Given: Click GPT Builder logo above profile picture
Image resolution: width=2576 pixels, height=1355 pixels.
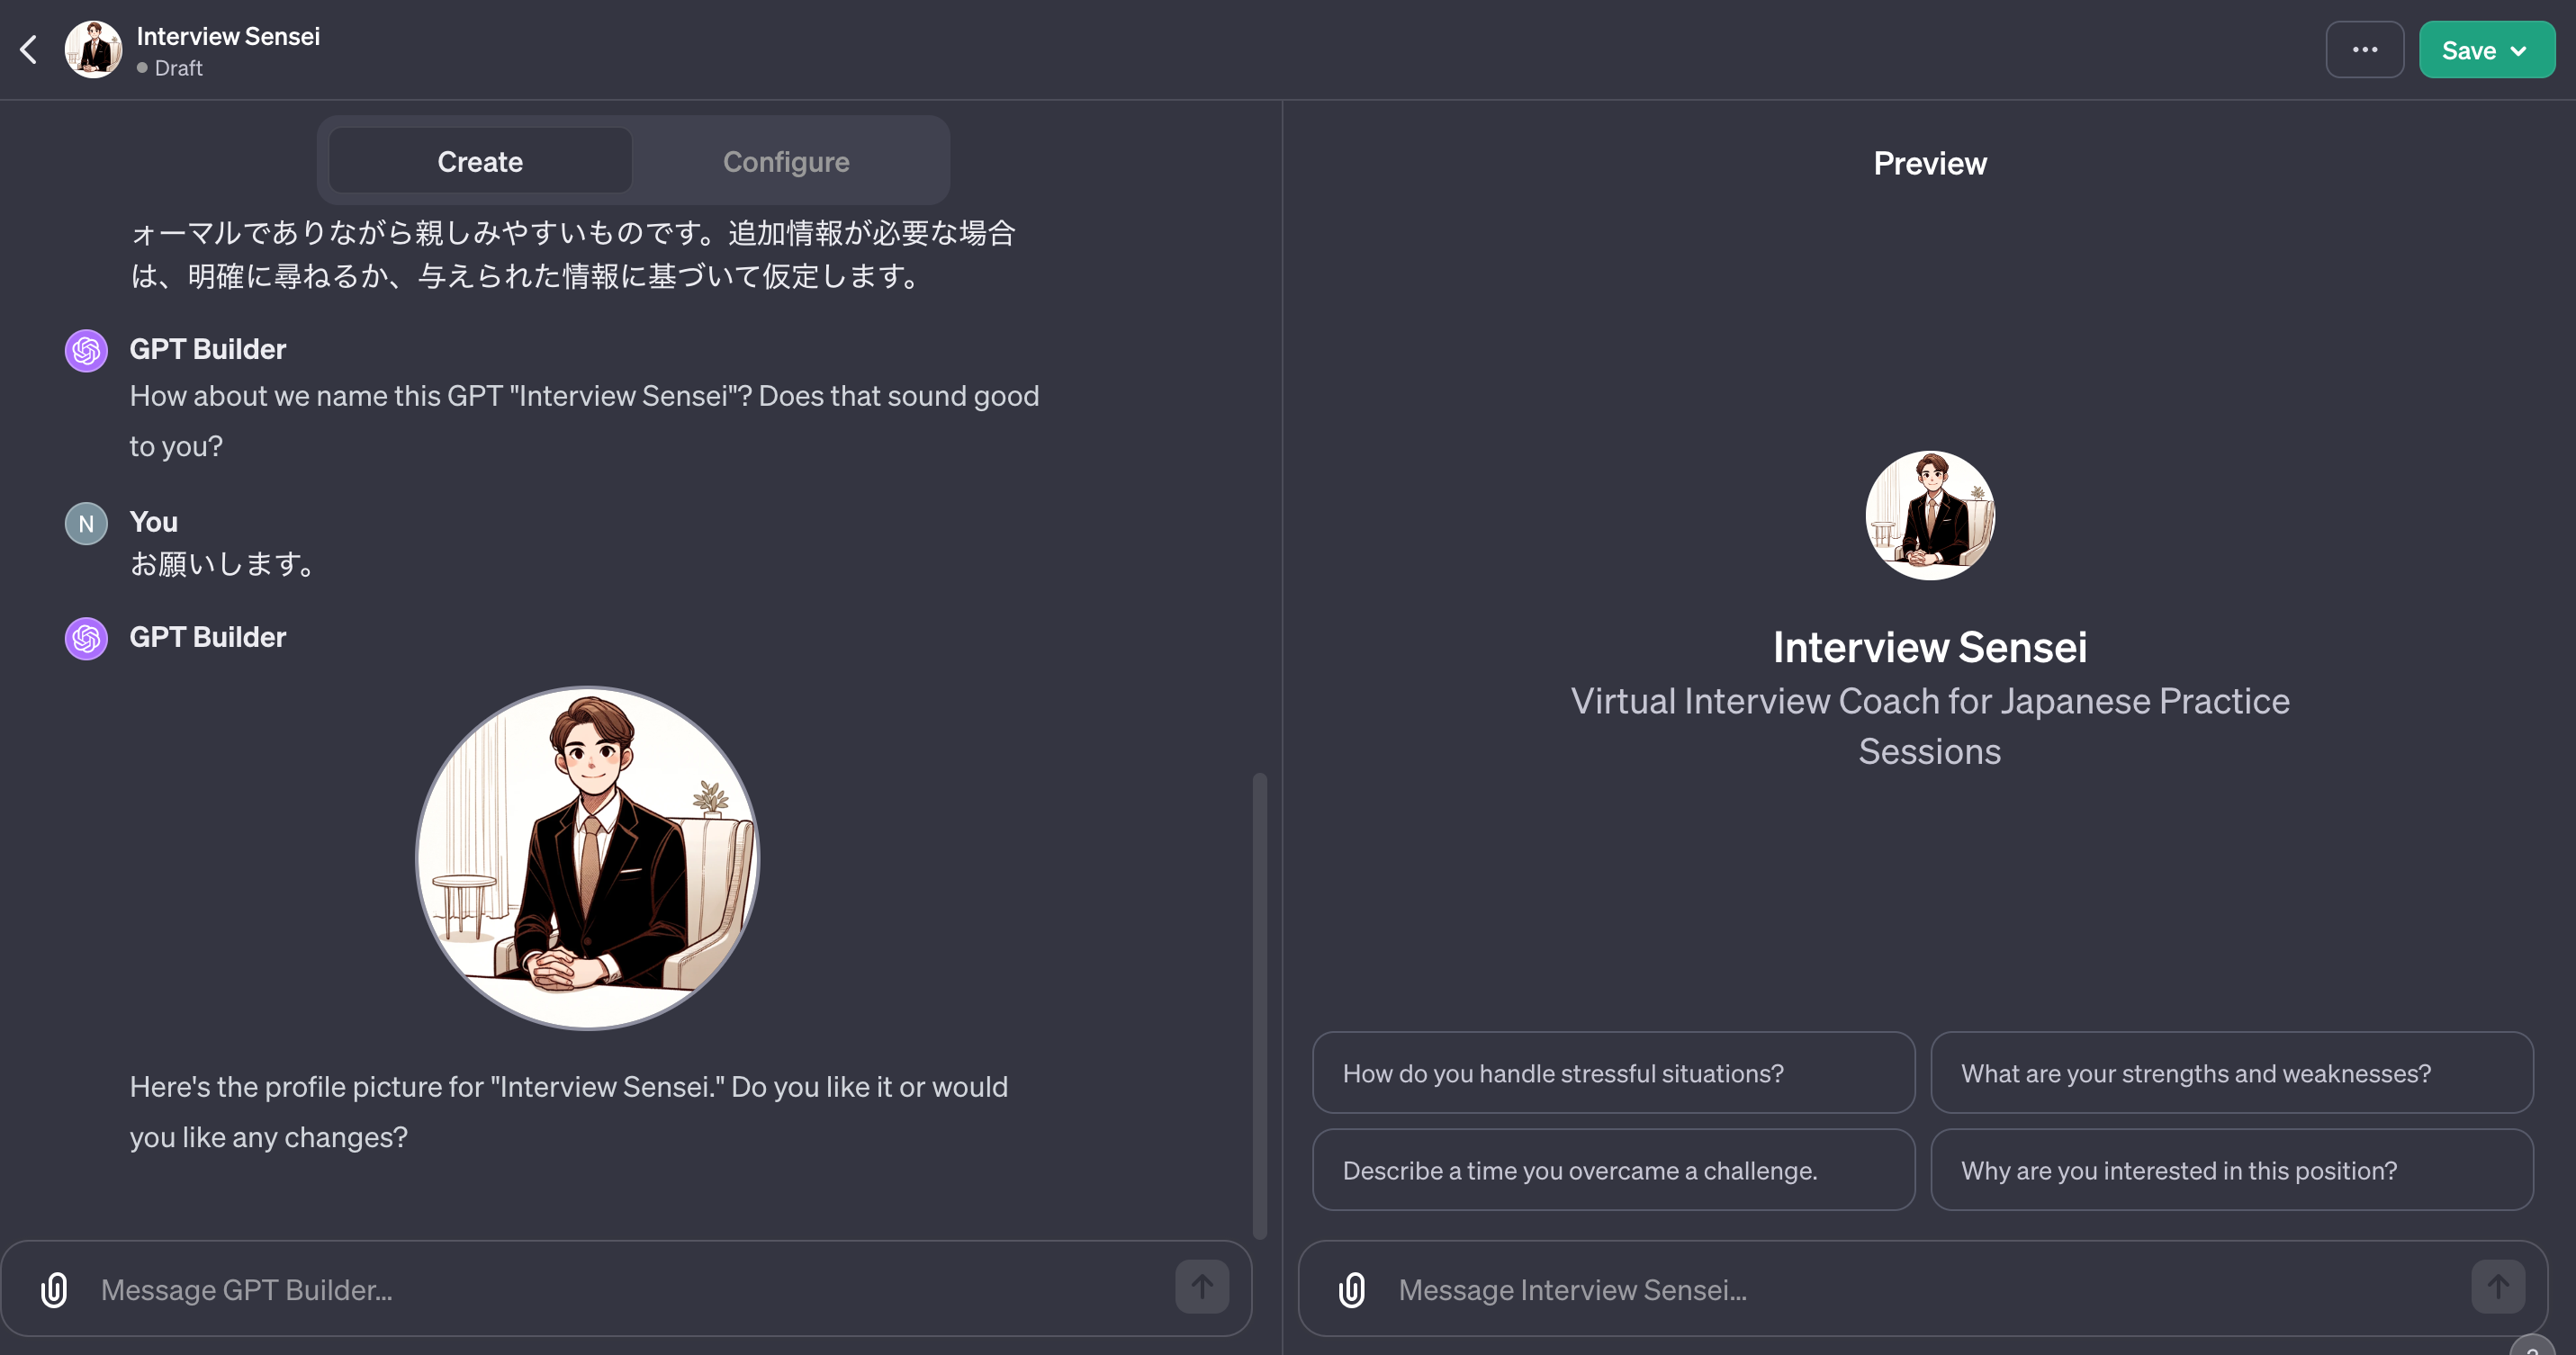Looking at the screenshot, I should coord(86,639).
